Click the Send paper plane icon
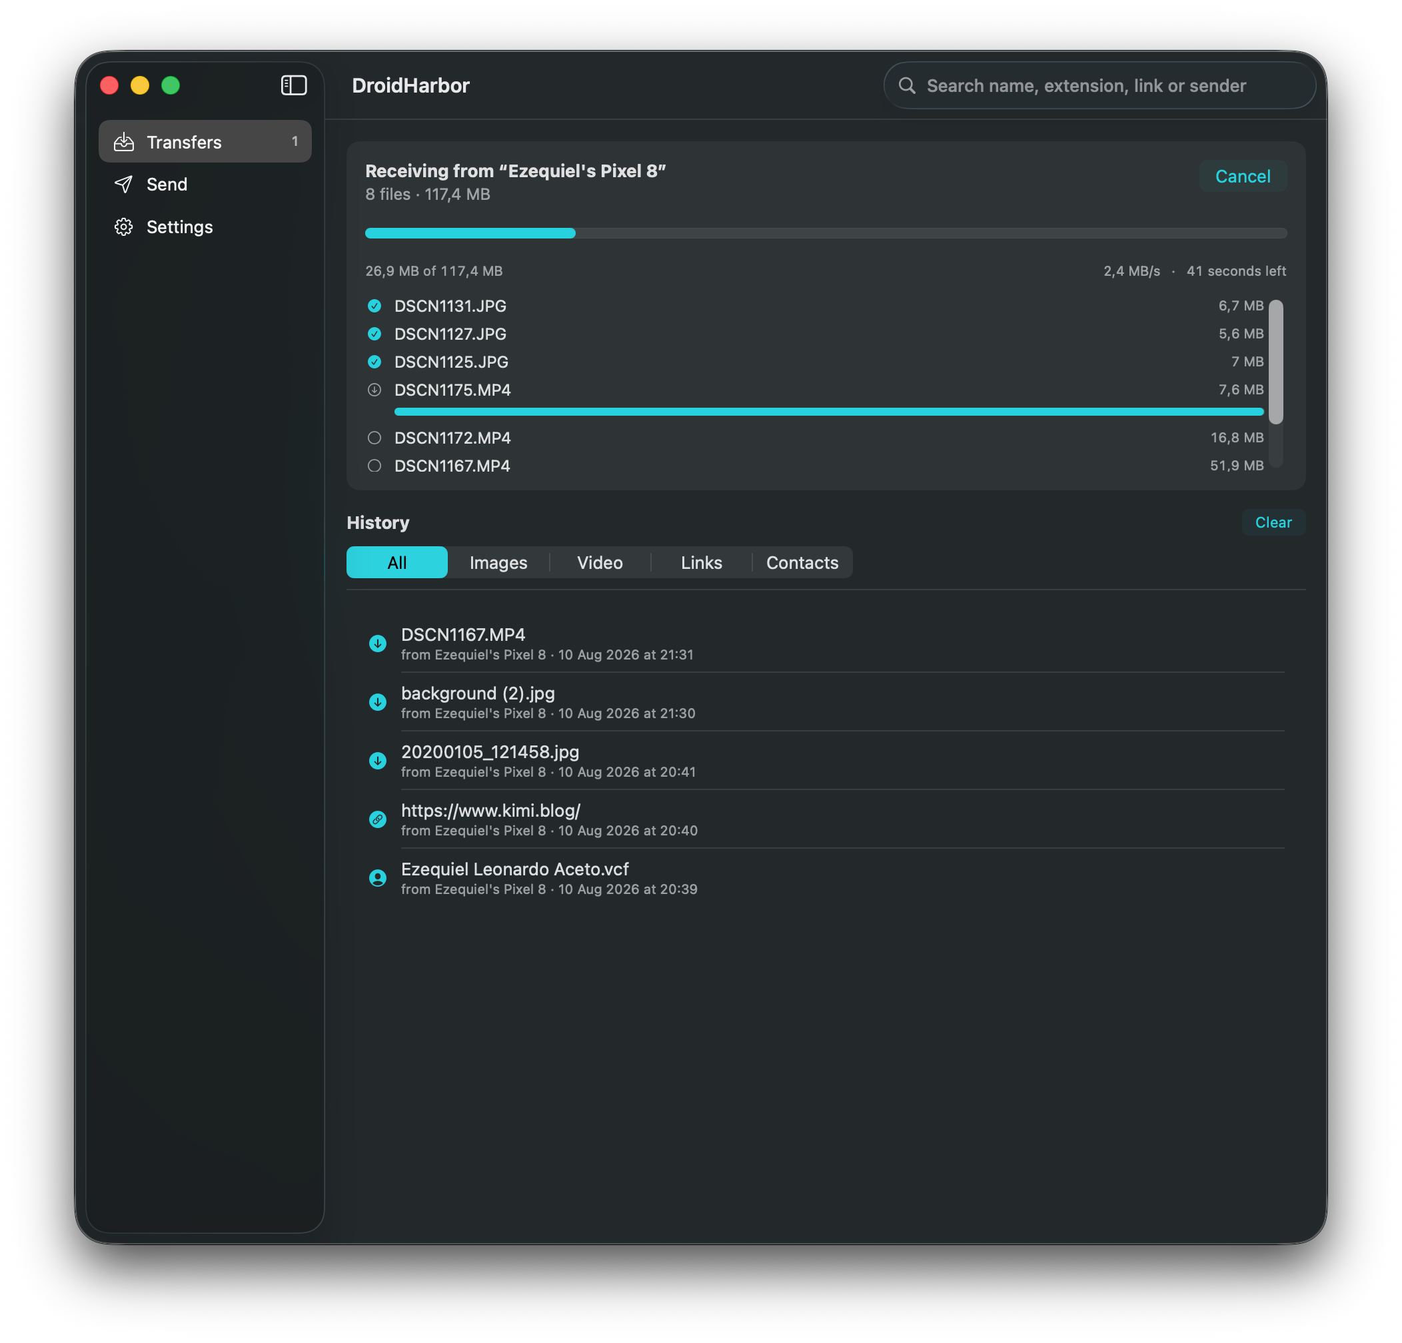Screen dimensions: 1402x1343 click(x=124, y=184)
